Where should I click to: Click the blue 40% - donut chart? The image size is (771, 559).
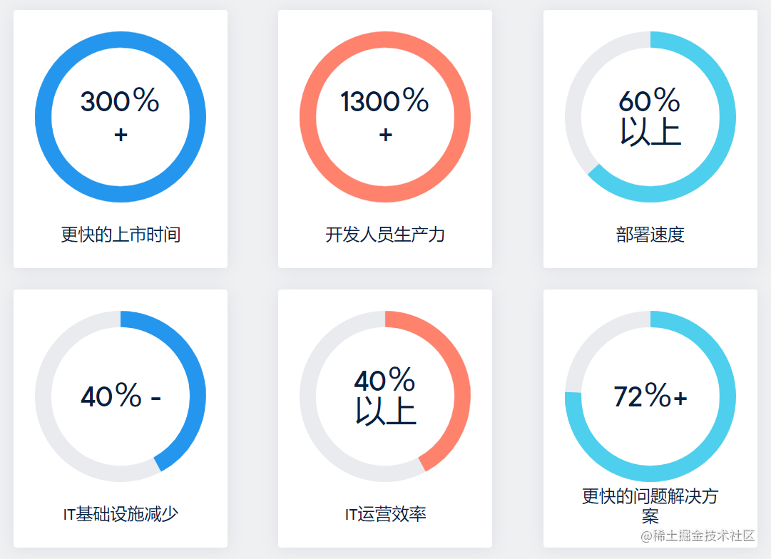click(x=121, y=396)
